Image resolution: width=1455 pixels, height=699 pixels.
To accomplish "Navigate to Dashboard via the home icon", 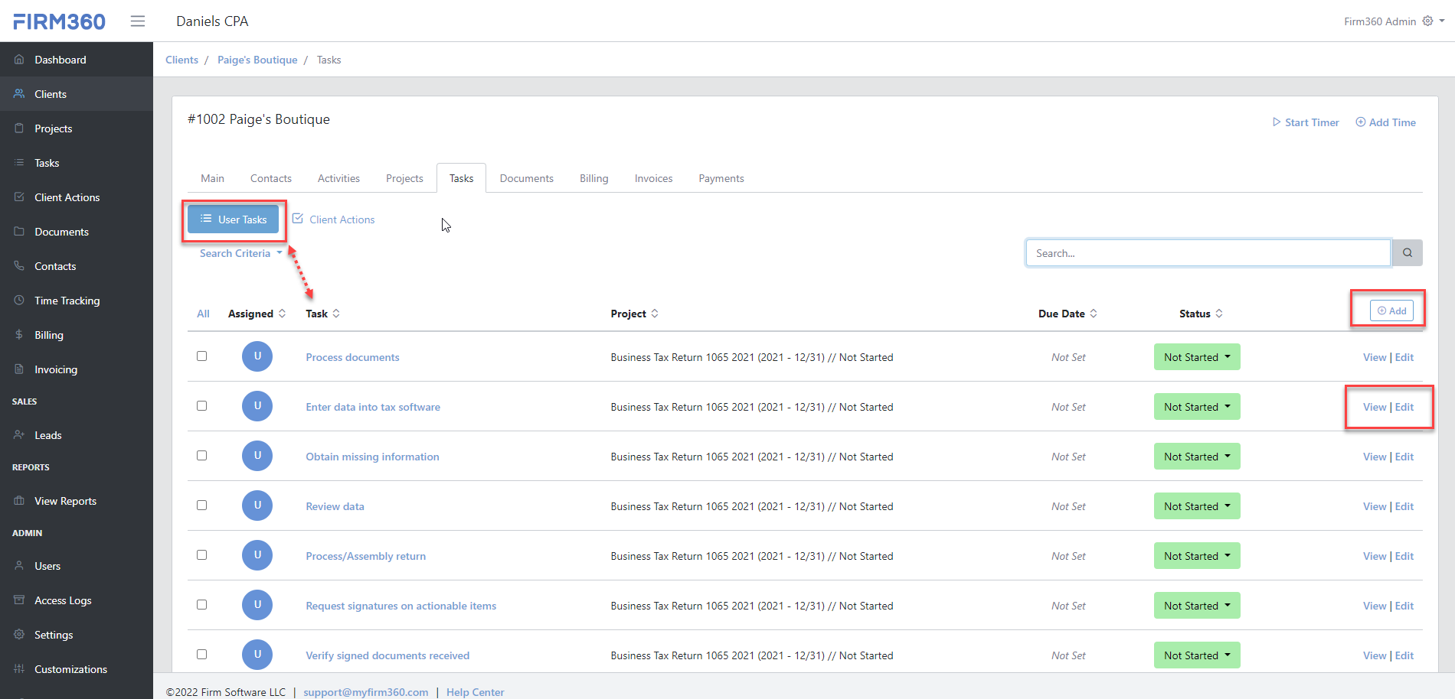I will [18, 59].
